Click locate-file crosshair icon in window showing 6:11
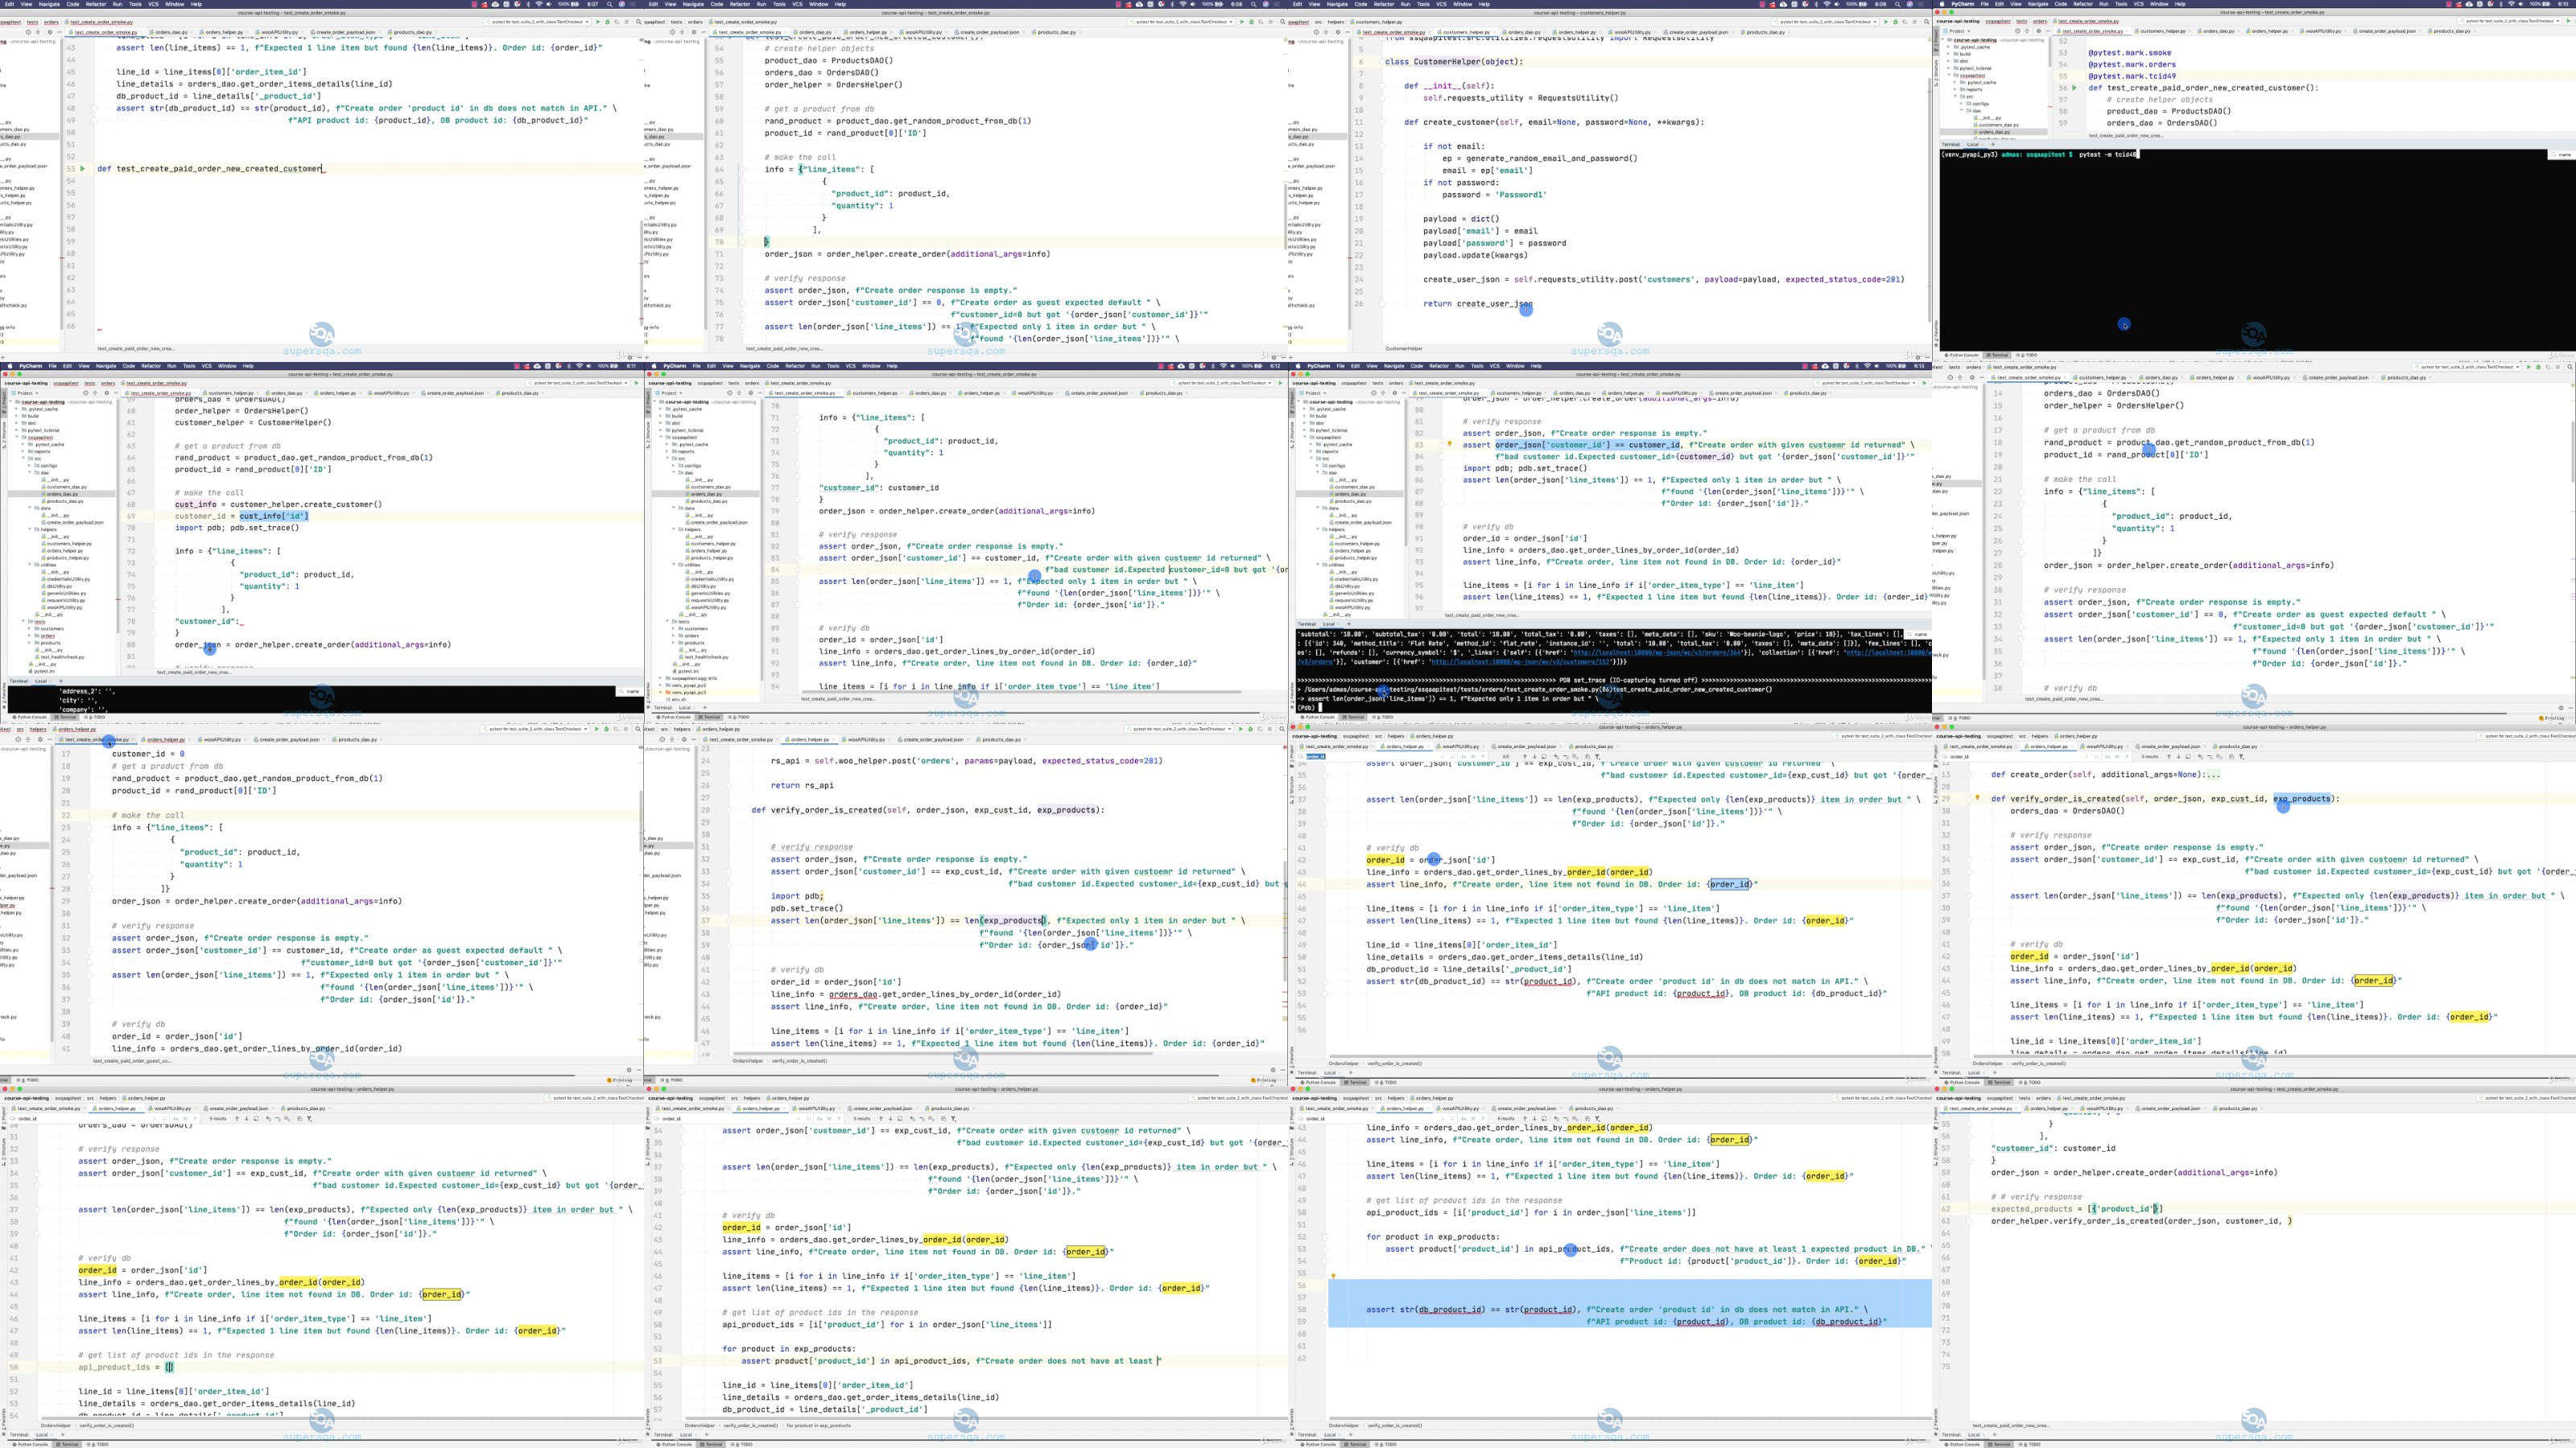The height and width of the screenshot is (1448, 2576). (x=85, y=393)
